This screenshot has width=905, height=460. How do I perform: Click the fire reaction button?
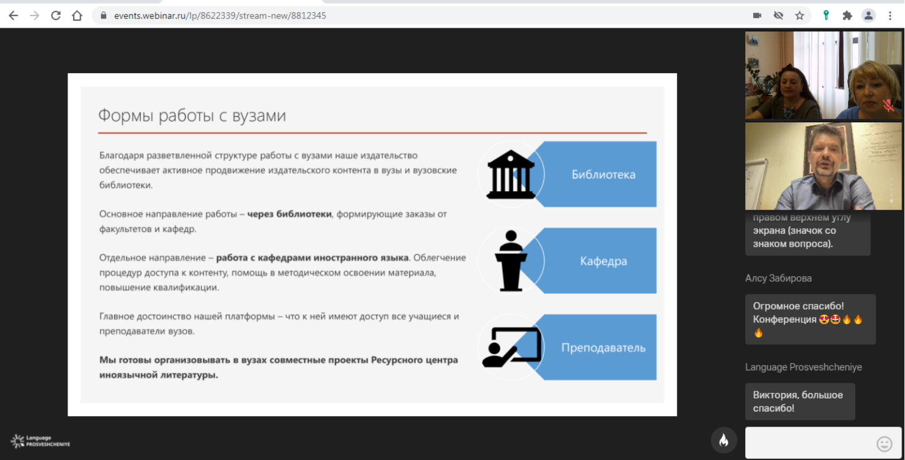click(723, 441)
